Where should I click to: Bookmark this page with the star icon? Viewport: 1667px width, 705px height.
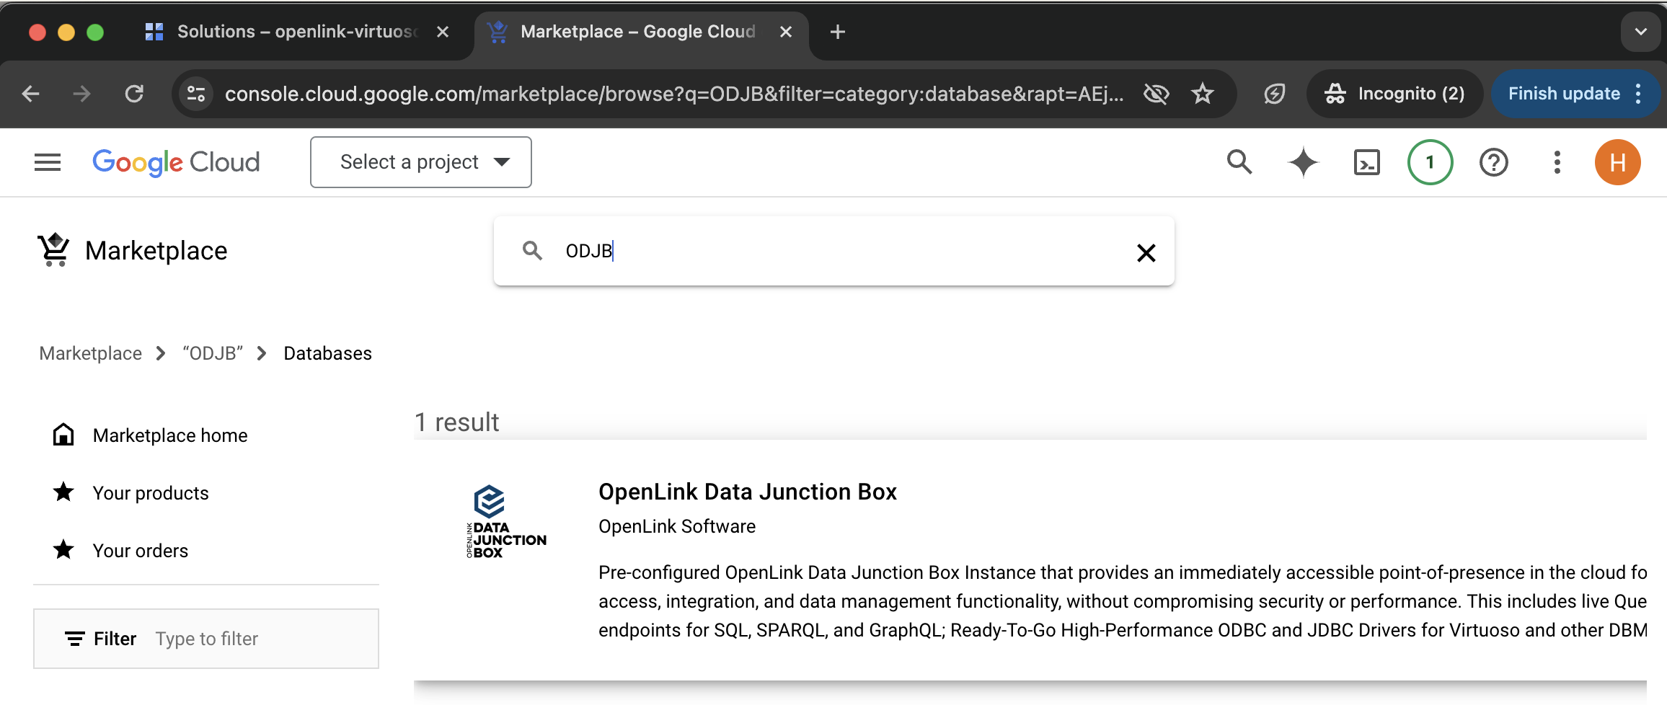tap(1203, 94)
